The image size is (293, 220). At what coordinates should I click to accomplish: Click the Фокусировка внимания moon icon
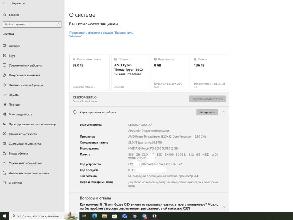tap(4, 75)
